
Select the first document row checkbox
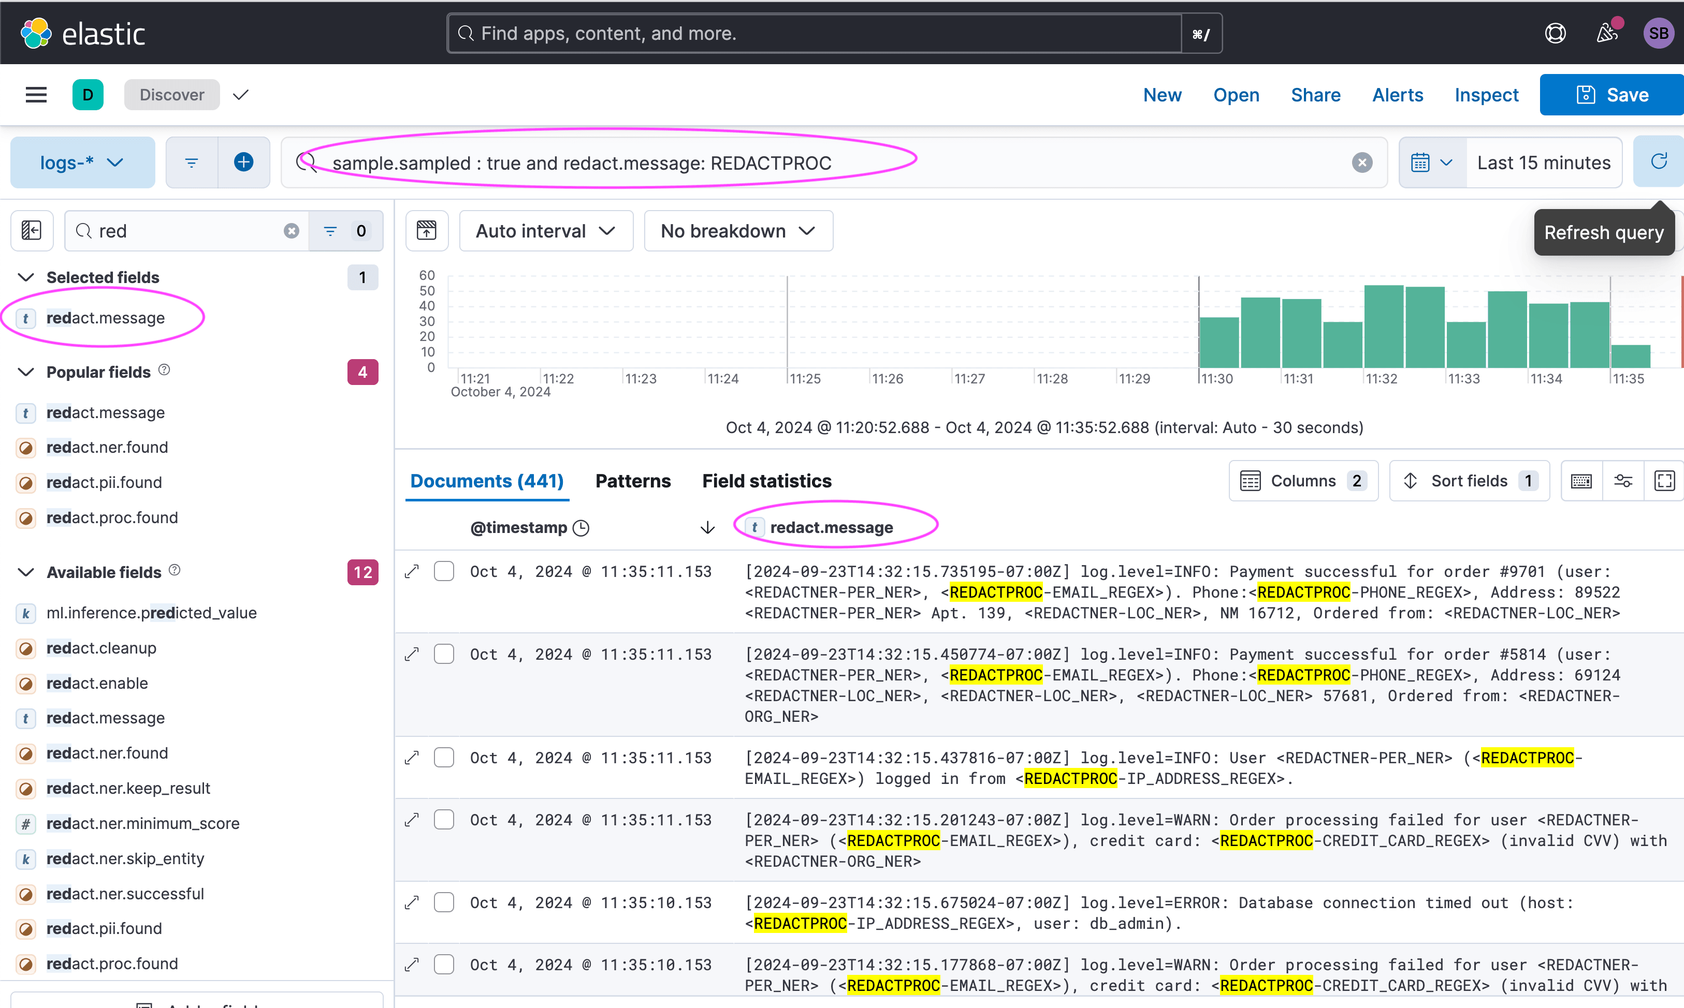pos(444,571)
